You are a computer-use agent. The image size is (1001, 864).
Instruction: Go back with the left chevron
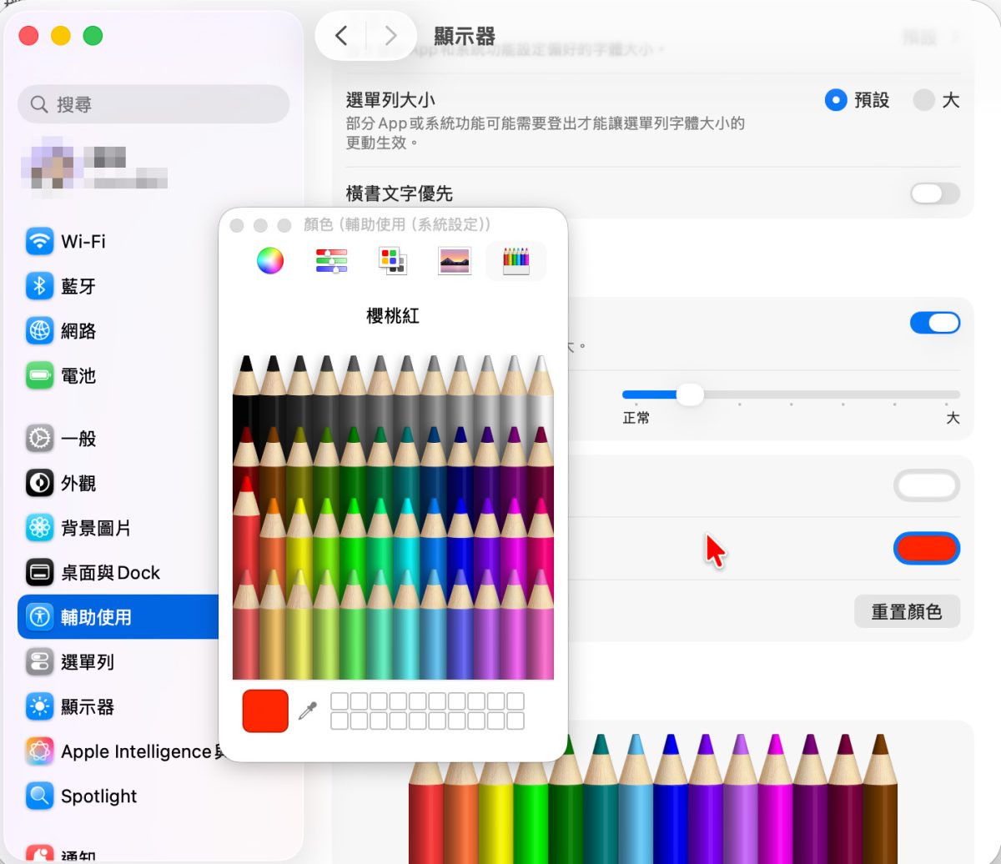pyautogui.click(x=340, y=35)
